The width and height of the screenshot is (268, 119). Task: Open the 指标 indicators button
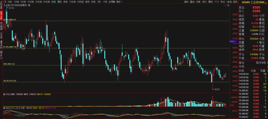pyautogui.click(x=186, y=2)
